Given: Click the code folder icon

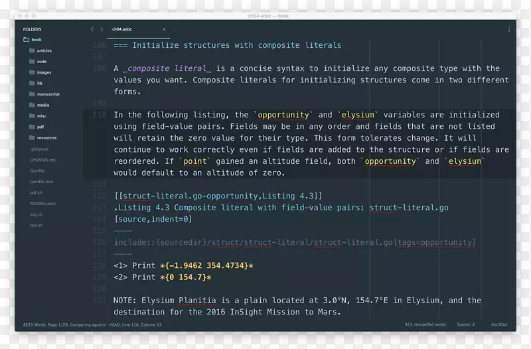Looking at the screenshot, I should coord(32,61).
